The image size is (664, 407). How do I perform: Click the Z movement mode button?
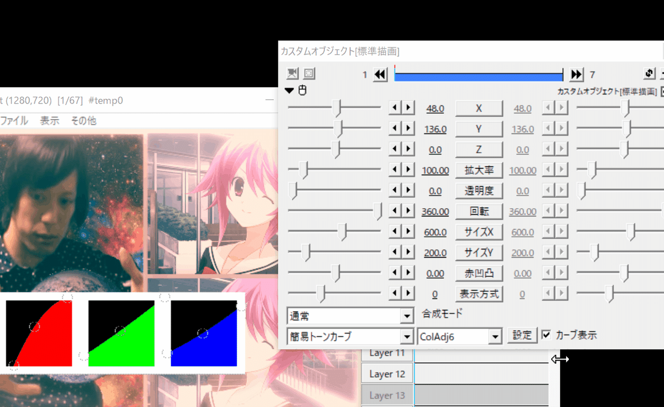pos(479,149)
